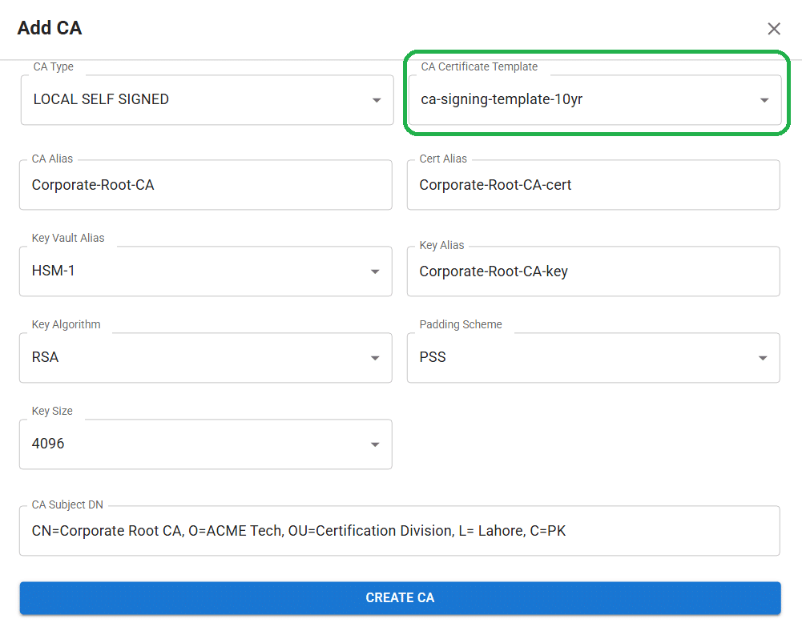Open the Padding Scheme dropdown arrow
The width and height of the screenshot is (802, 635).
tap(762, 357)
